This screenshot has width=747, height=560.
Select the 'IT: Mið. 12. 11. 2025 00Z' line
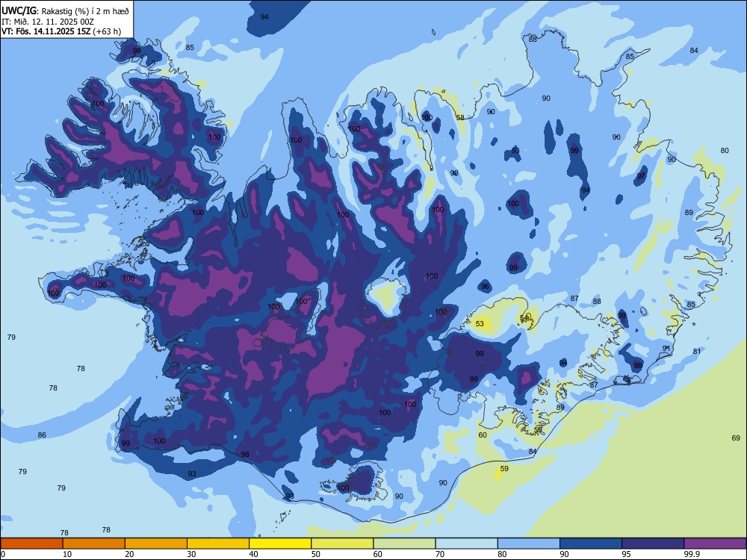[48, 22]
